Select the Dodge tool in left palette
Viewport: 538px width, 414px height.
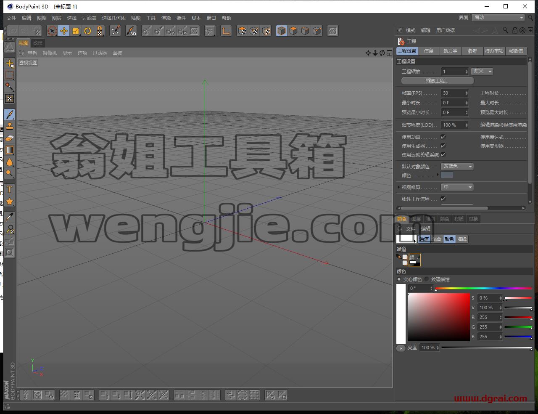point(9,173)
